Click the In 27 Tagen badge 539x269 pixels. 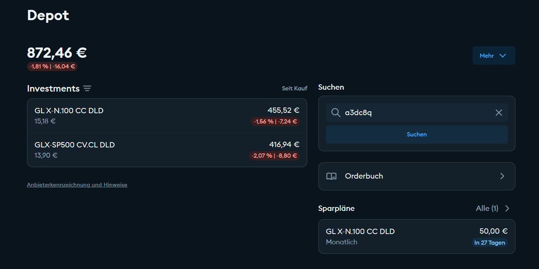[x=490, y=243]
